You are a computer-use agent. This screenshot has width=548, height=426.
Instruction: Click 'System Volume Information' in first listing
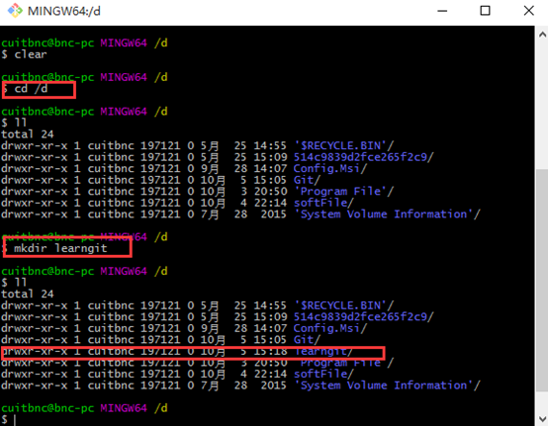[x=387, y=214]
